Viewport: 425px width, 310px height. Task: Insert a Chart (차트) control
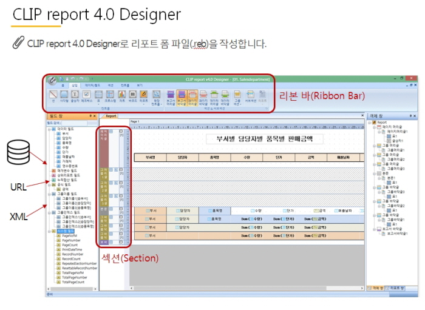point(122,96)
